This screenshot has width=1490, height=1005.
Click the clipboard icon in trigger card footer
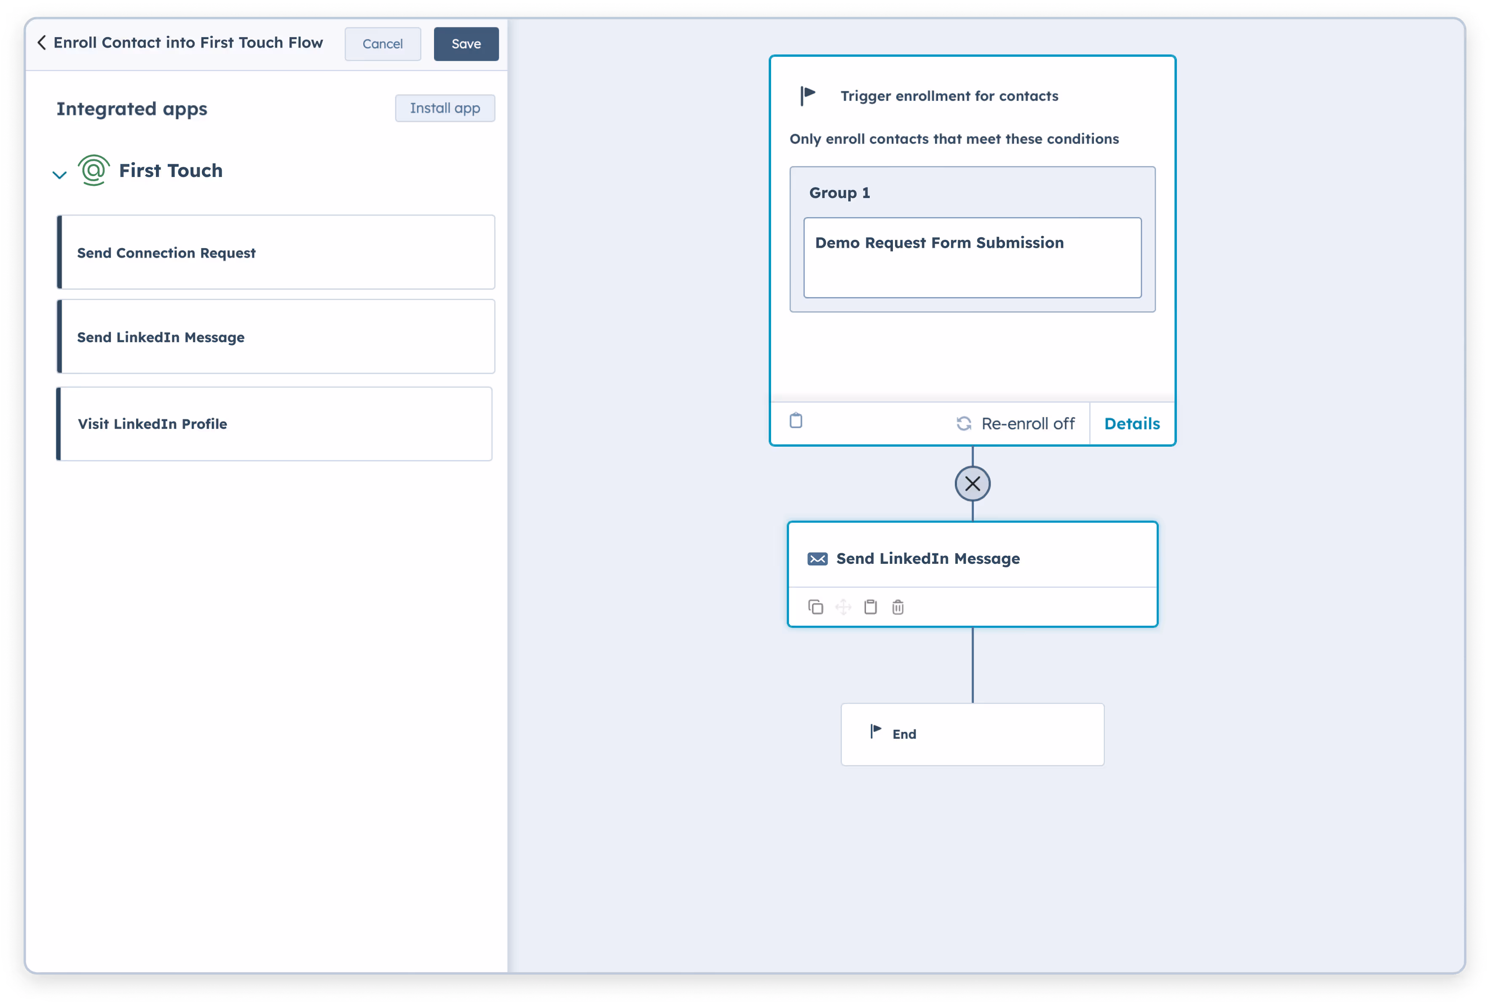[x=796, y=421]
